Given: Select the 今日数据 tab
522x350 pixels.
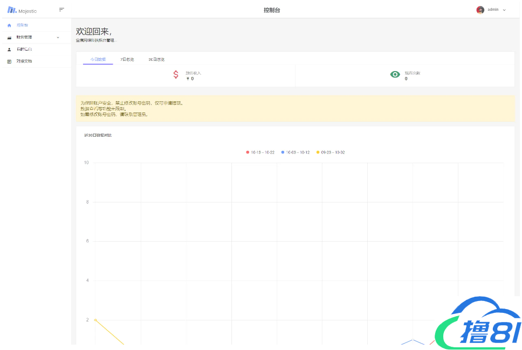Looking at the screenshot, I should [x=98, y=59].
